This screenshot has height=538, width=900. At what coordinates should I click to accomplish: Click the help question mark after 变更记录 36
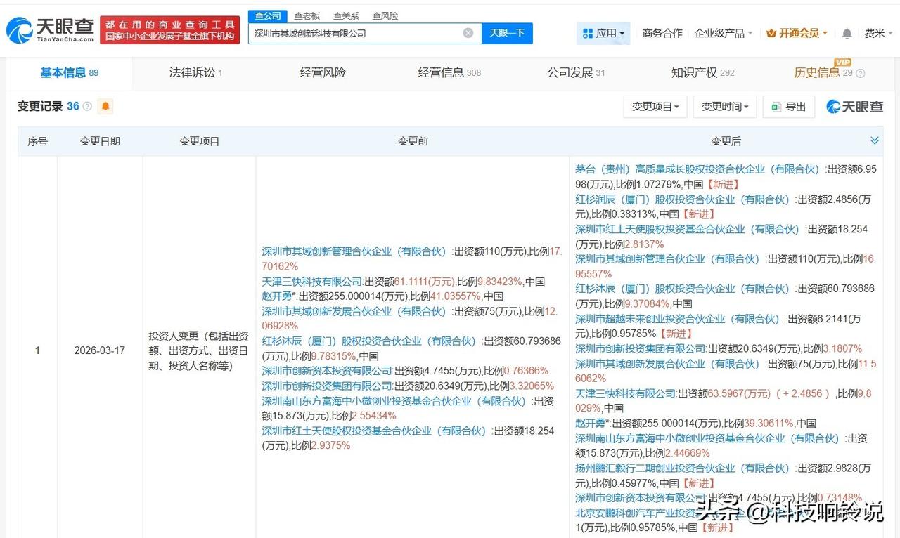click(x=86, y=106)
